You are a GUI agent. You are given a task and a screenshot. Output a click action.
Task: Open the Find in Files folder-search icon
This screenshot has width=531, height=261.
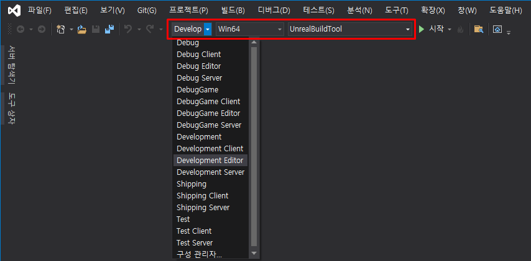[x=479, y=29]
